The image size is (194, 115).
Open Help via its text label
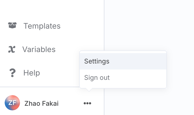[32, 73]
